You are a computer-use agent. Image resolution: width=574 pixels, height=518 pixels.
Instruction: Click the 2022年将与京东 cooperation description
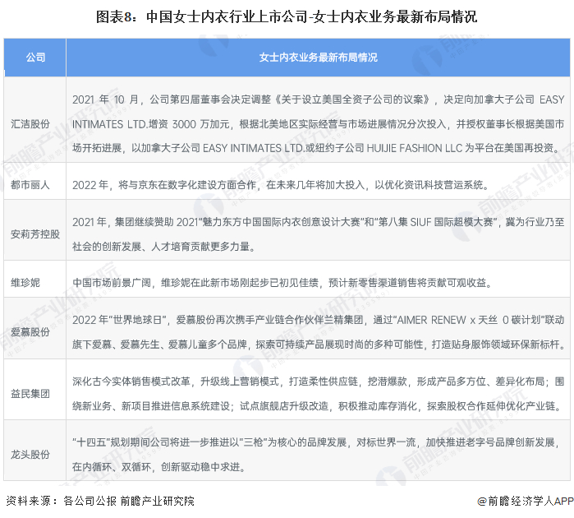coord(281,185)
